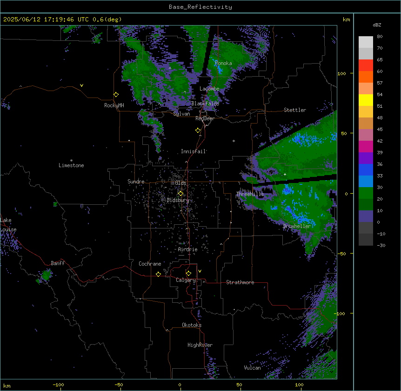This screenshot has height=391, width=401.
Task: Click the Banff label
Action: click(x=58, y=263)
